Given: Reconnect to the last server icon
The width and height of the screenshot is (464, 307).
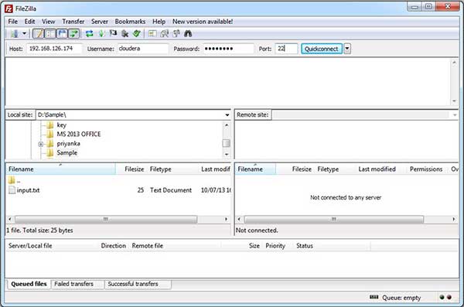Looking at the screenshot, I should pos(136,33).
